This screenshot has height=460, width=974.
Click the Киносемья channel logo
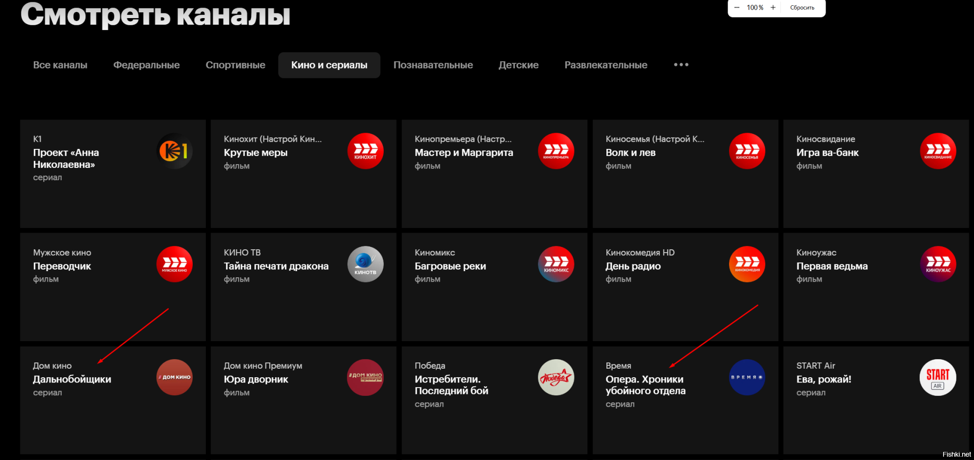(x=747, y=151)
